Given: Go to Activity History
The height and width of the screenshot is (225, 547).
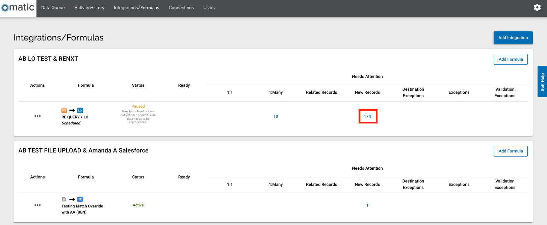Looking at the screenshot, I should (x=89, y=8).
